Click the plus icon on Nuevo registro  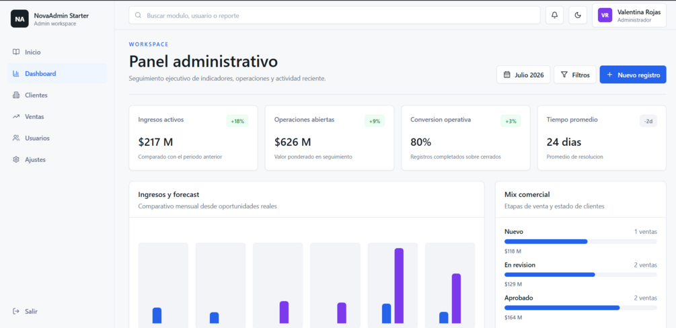pyautogui.click(x=609, y=75)
